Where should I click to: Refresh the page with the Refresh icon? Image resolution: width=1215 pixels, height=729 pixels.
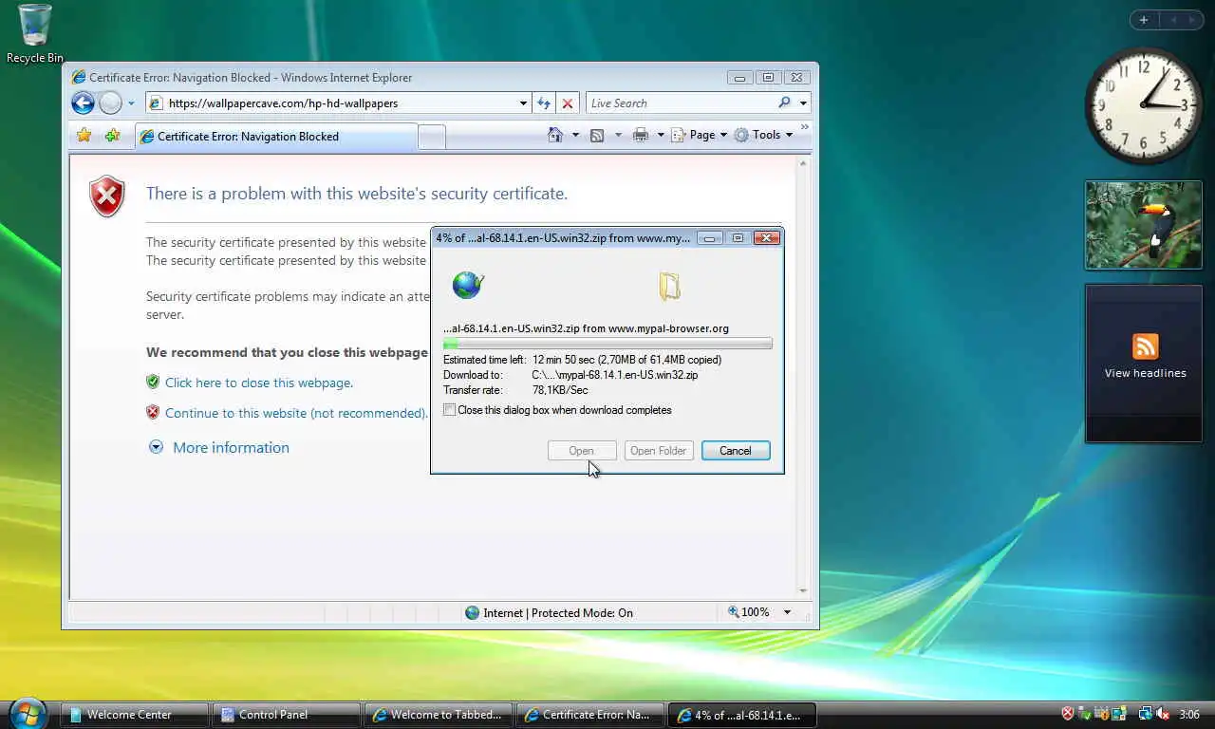(544, 103)
